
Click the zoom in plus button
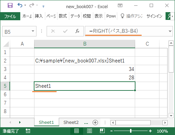(x=150, y=131)
